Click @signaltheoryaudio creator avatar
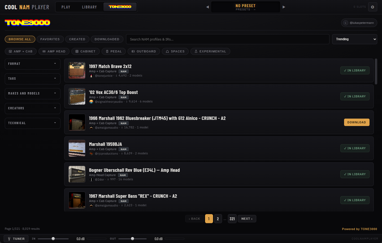This screenshot has width=382, height=243. point(91,102)
